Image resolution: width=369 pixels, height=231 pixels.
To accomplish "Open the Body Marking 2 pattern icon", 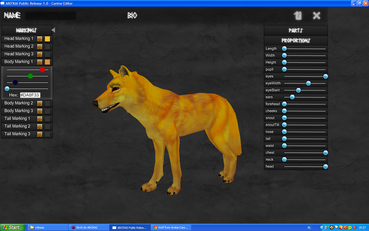I will pos(39,103).
